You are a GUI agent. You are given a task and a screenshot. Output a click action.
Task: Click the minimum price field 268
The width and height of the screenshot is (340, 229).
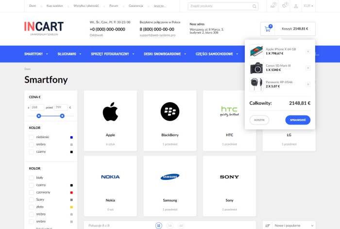[37, 107]
